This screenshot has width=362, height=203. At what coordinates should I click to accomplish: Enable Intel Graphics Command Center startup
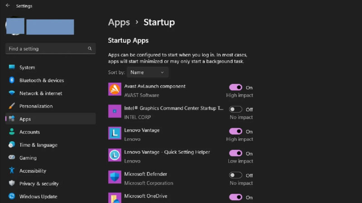235,109
